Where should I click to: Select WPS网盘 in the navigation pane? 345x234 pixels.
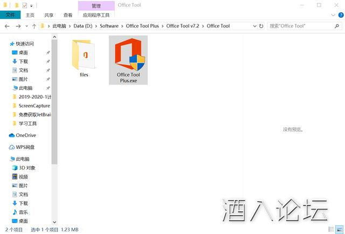(x=25, y=147)
